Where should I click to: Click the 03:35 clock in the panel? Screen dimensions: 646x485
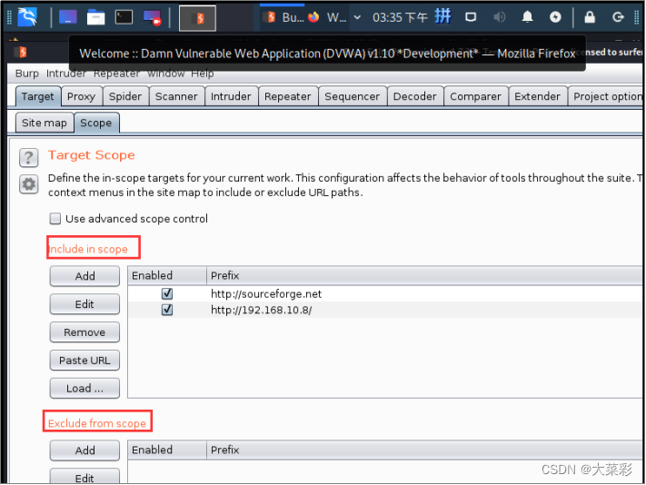(400, 17)
